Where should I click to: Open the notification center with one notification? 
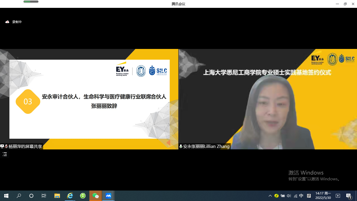click(348, 196)
